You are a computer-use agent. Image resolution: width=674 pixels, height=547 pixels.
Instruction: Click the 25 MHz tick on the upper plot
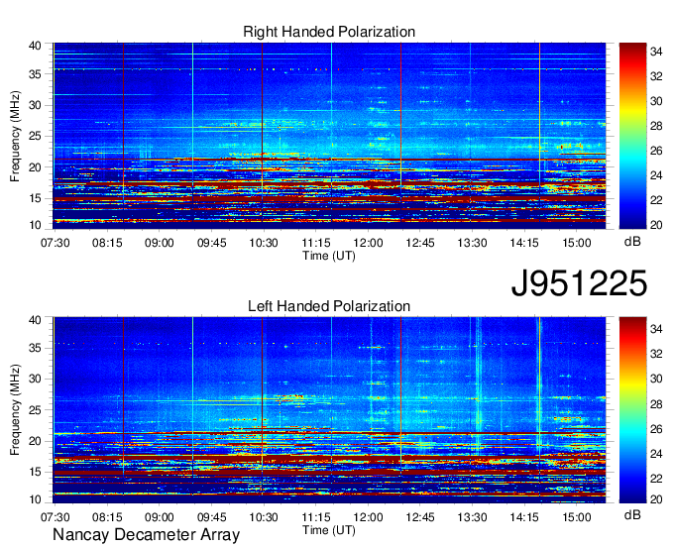pos(35,136)
